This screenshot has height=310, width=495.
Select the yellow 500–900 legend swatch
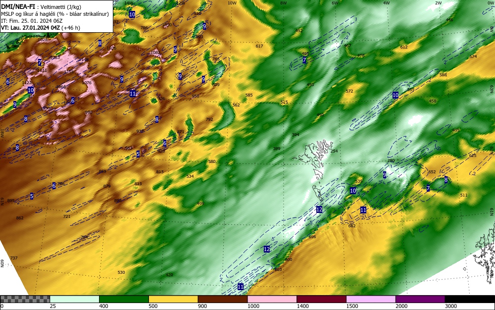[x=173, y=299]
